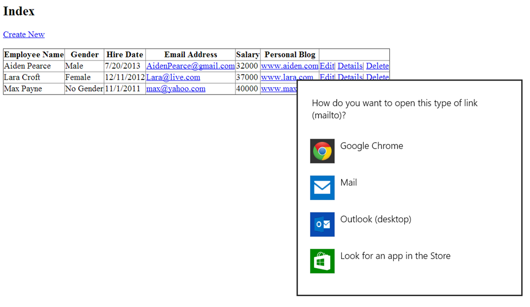Screen dimensions: 530x307
Task: Click Delete for Aiden Pearce
Action: (377, 66)
